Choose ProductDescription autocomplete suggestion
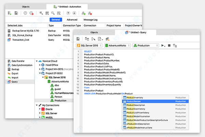Image resolution: width=205 pixels, height=137 pixels. point(155,105)
